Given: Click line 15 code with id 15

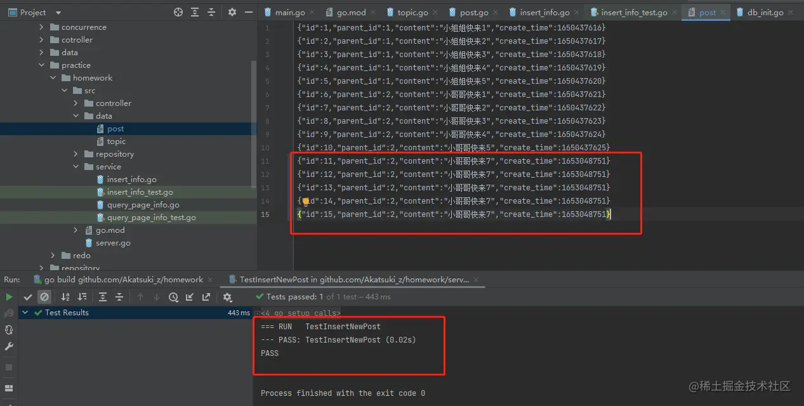Looking at the screenshot, I should [x=454, y=214].
